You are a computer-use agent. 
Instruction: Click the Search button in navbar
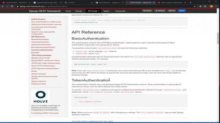pyautogui.click(x=147, y=11)
